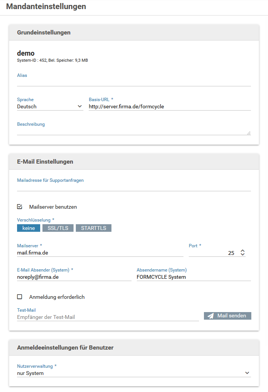Click the Port stepper down arrow
The image size is (268, 392).
pyautogui.click(x=243, y=254)
